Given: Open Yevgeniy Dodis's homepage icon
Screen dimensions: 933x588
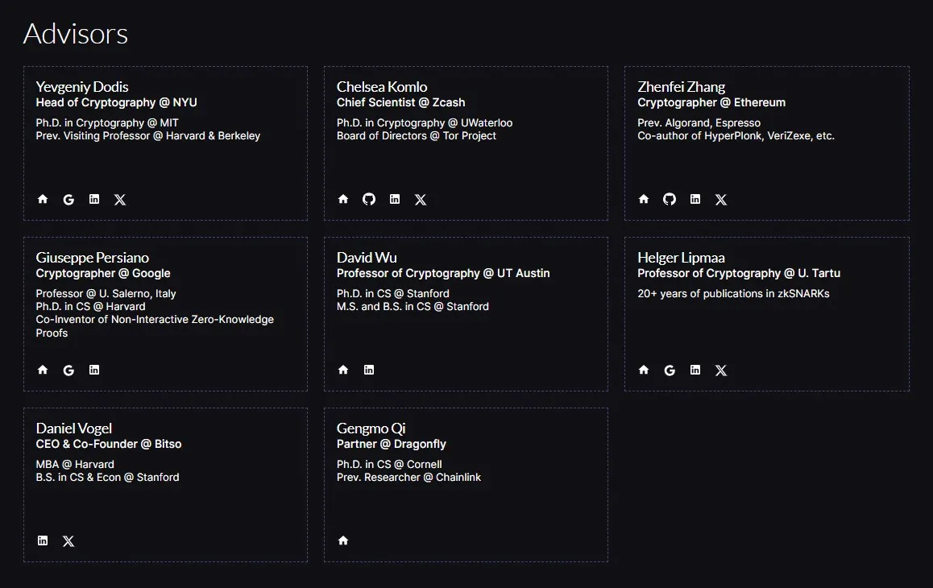Looking at the screenshot, I should (x=43, y=199).
